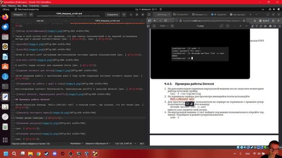
Task: Open Rhythmbox music player from dock
Action: (5, 47)
